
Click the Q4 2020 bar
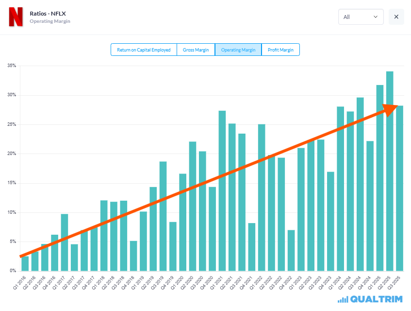coord(213,229)
